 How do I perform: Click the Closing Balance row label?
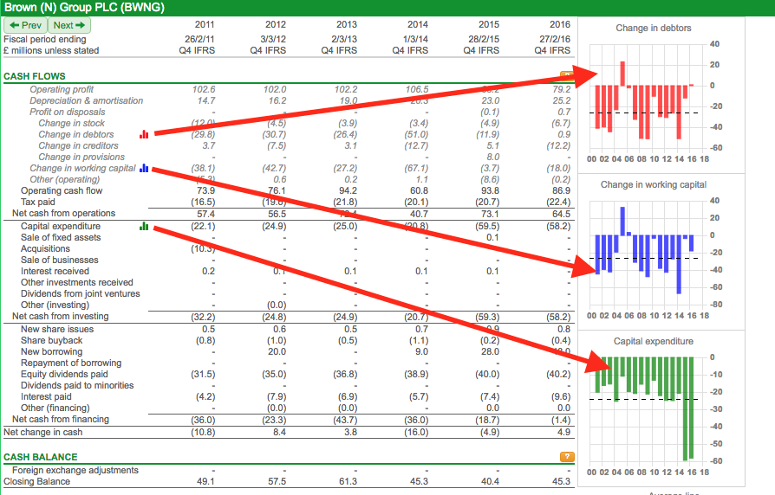pos(36,482)
